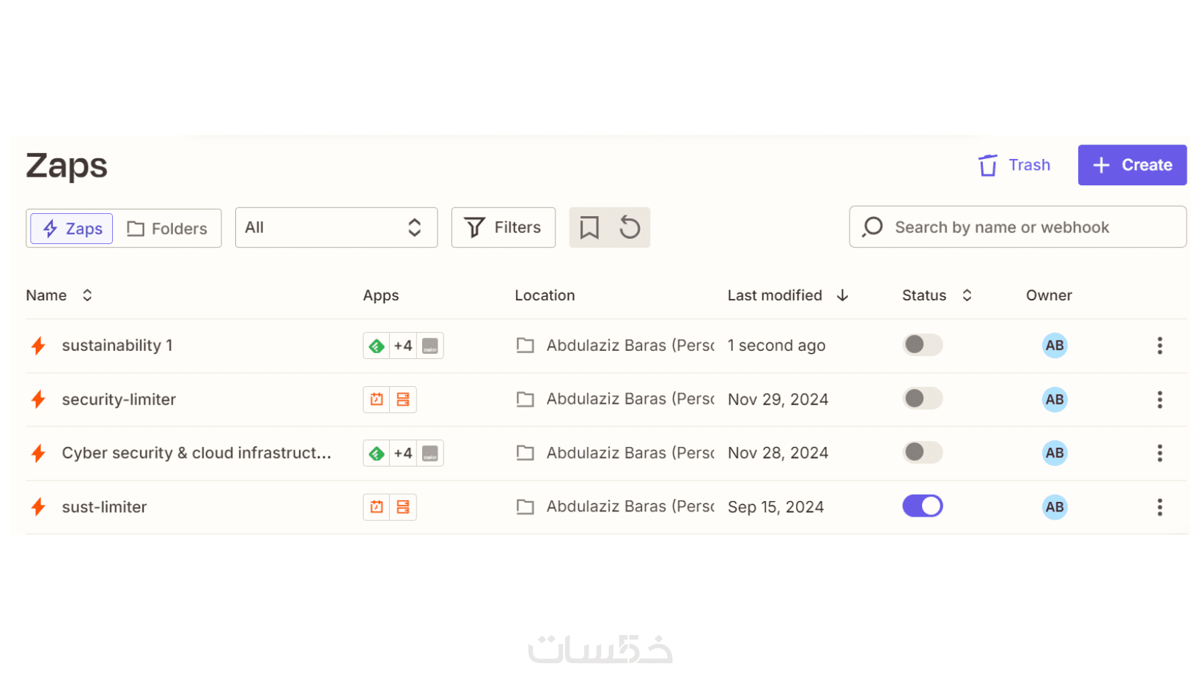Enable the sustainability 1 zap toggle

point(922,344)
